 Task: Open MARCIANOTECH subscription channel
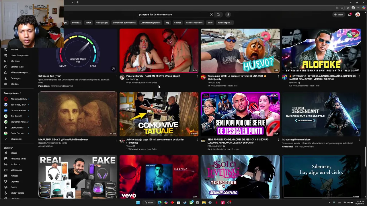click(x=17, y=105)
